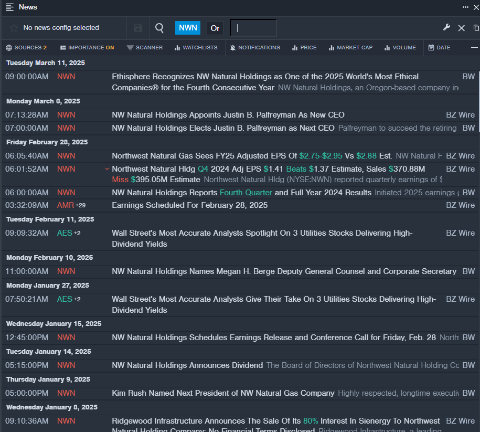Viewport: 480px width, 432px height.
Task: Open the Analysts Give Their Take On 3 Utilities story
Action: click(x=274, y=304)
